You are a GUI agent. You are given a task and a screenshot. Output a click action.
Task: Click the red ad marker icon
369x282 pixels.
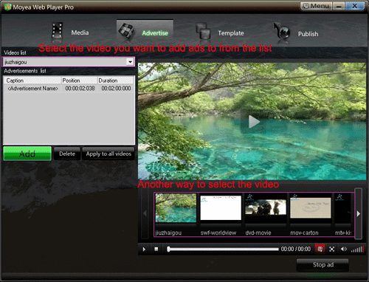pos(320,249)
